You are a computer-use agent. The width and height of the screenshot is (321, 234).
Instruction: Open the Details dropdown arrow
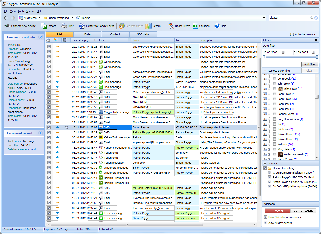(x=163, y=26)
